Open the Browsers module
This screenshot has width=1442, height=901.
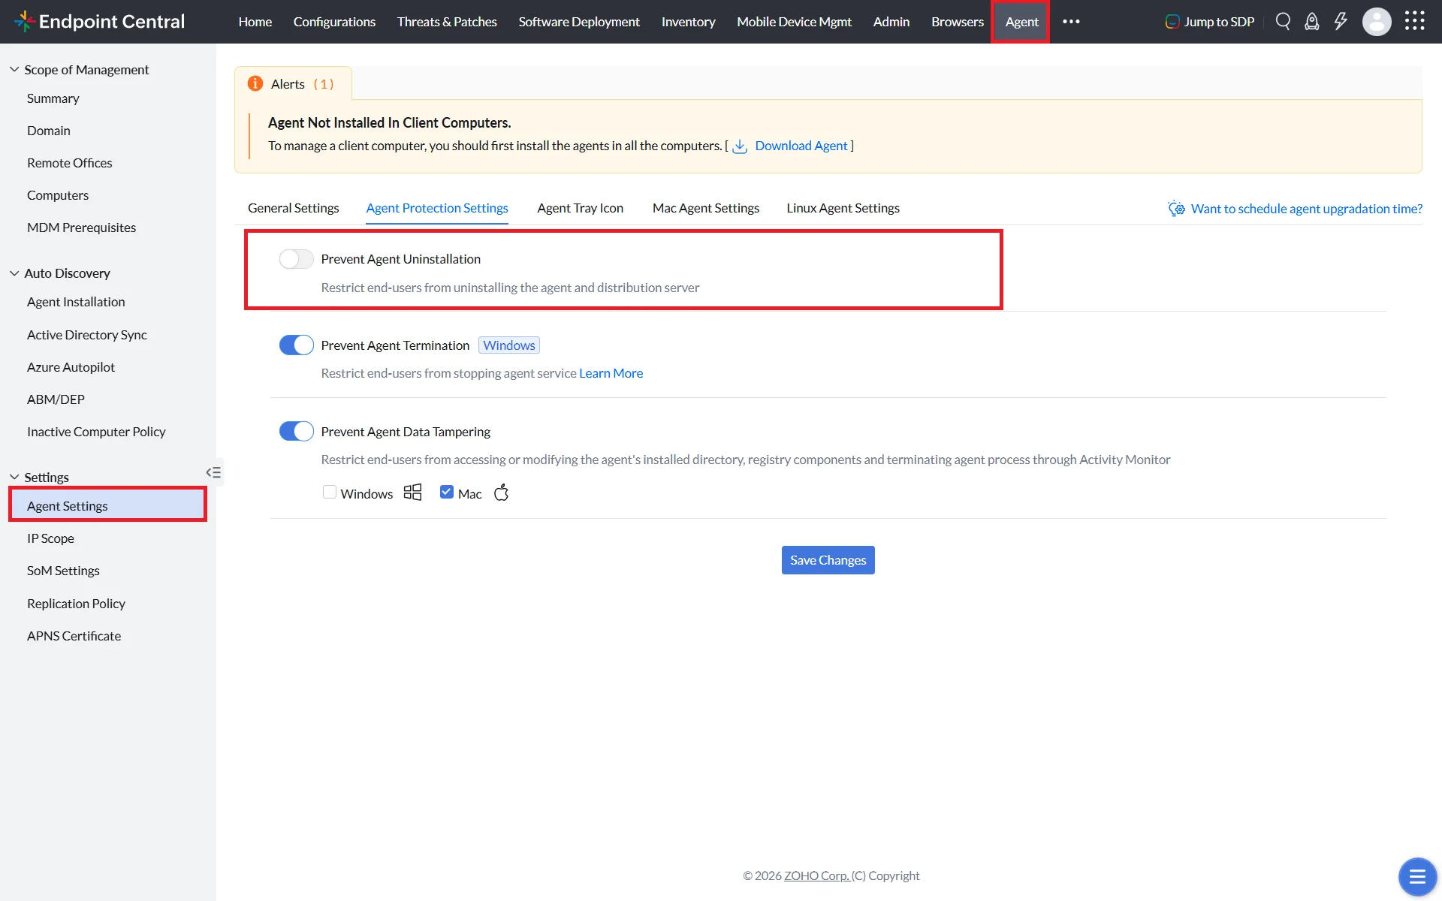(x=957, y=22)
